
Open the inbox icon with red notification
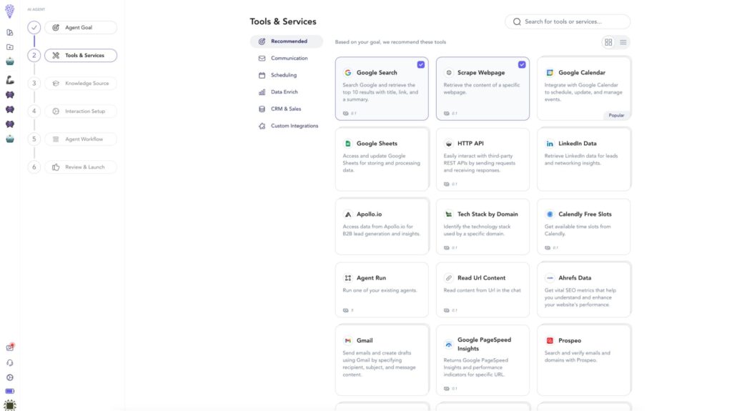pos(10,347)
